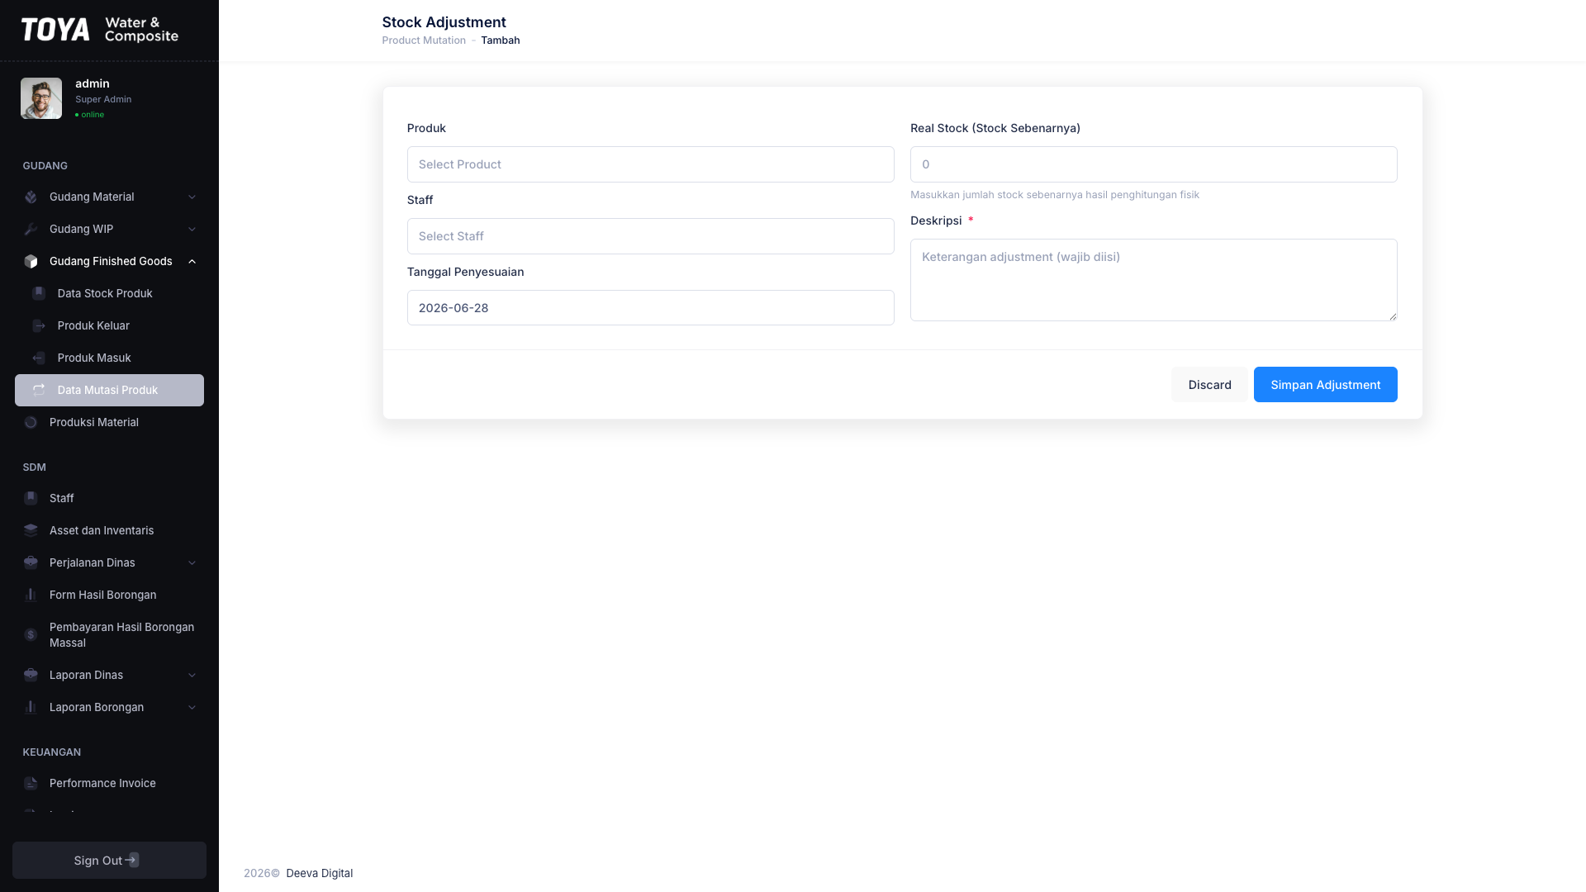Screen dimensions: 1586x892
Task: Open Produk Masuk menu item
Action: (x=109, y=358)
